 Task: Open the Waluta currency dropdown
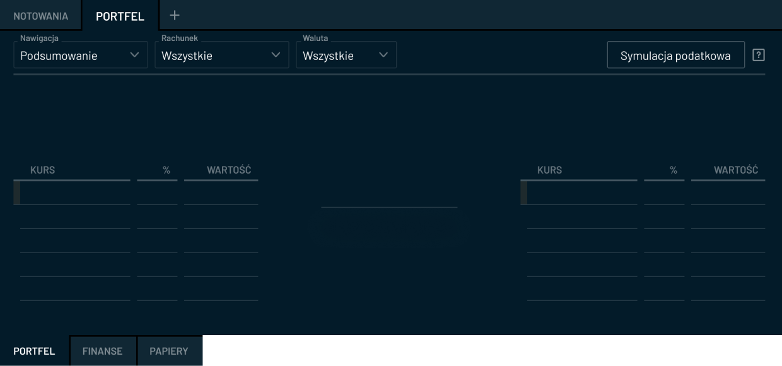point(346,56)
